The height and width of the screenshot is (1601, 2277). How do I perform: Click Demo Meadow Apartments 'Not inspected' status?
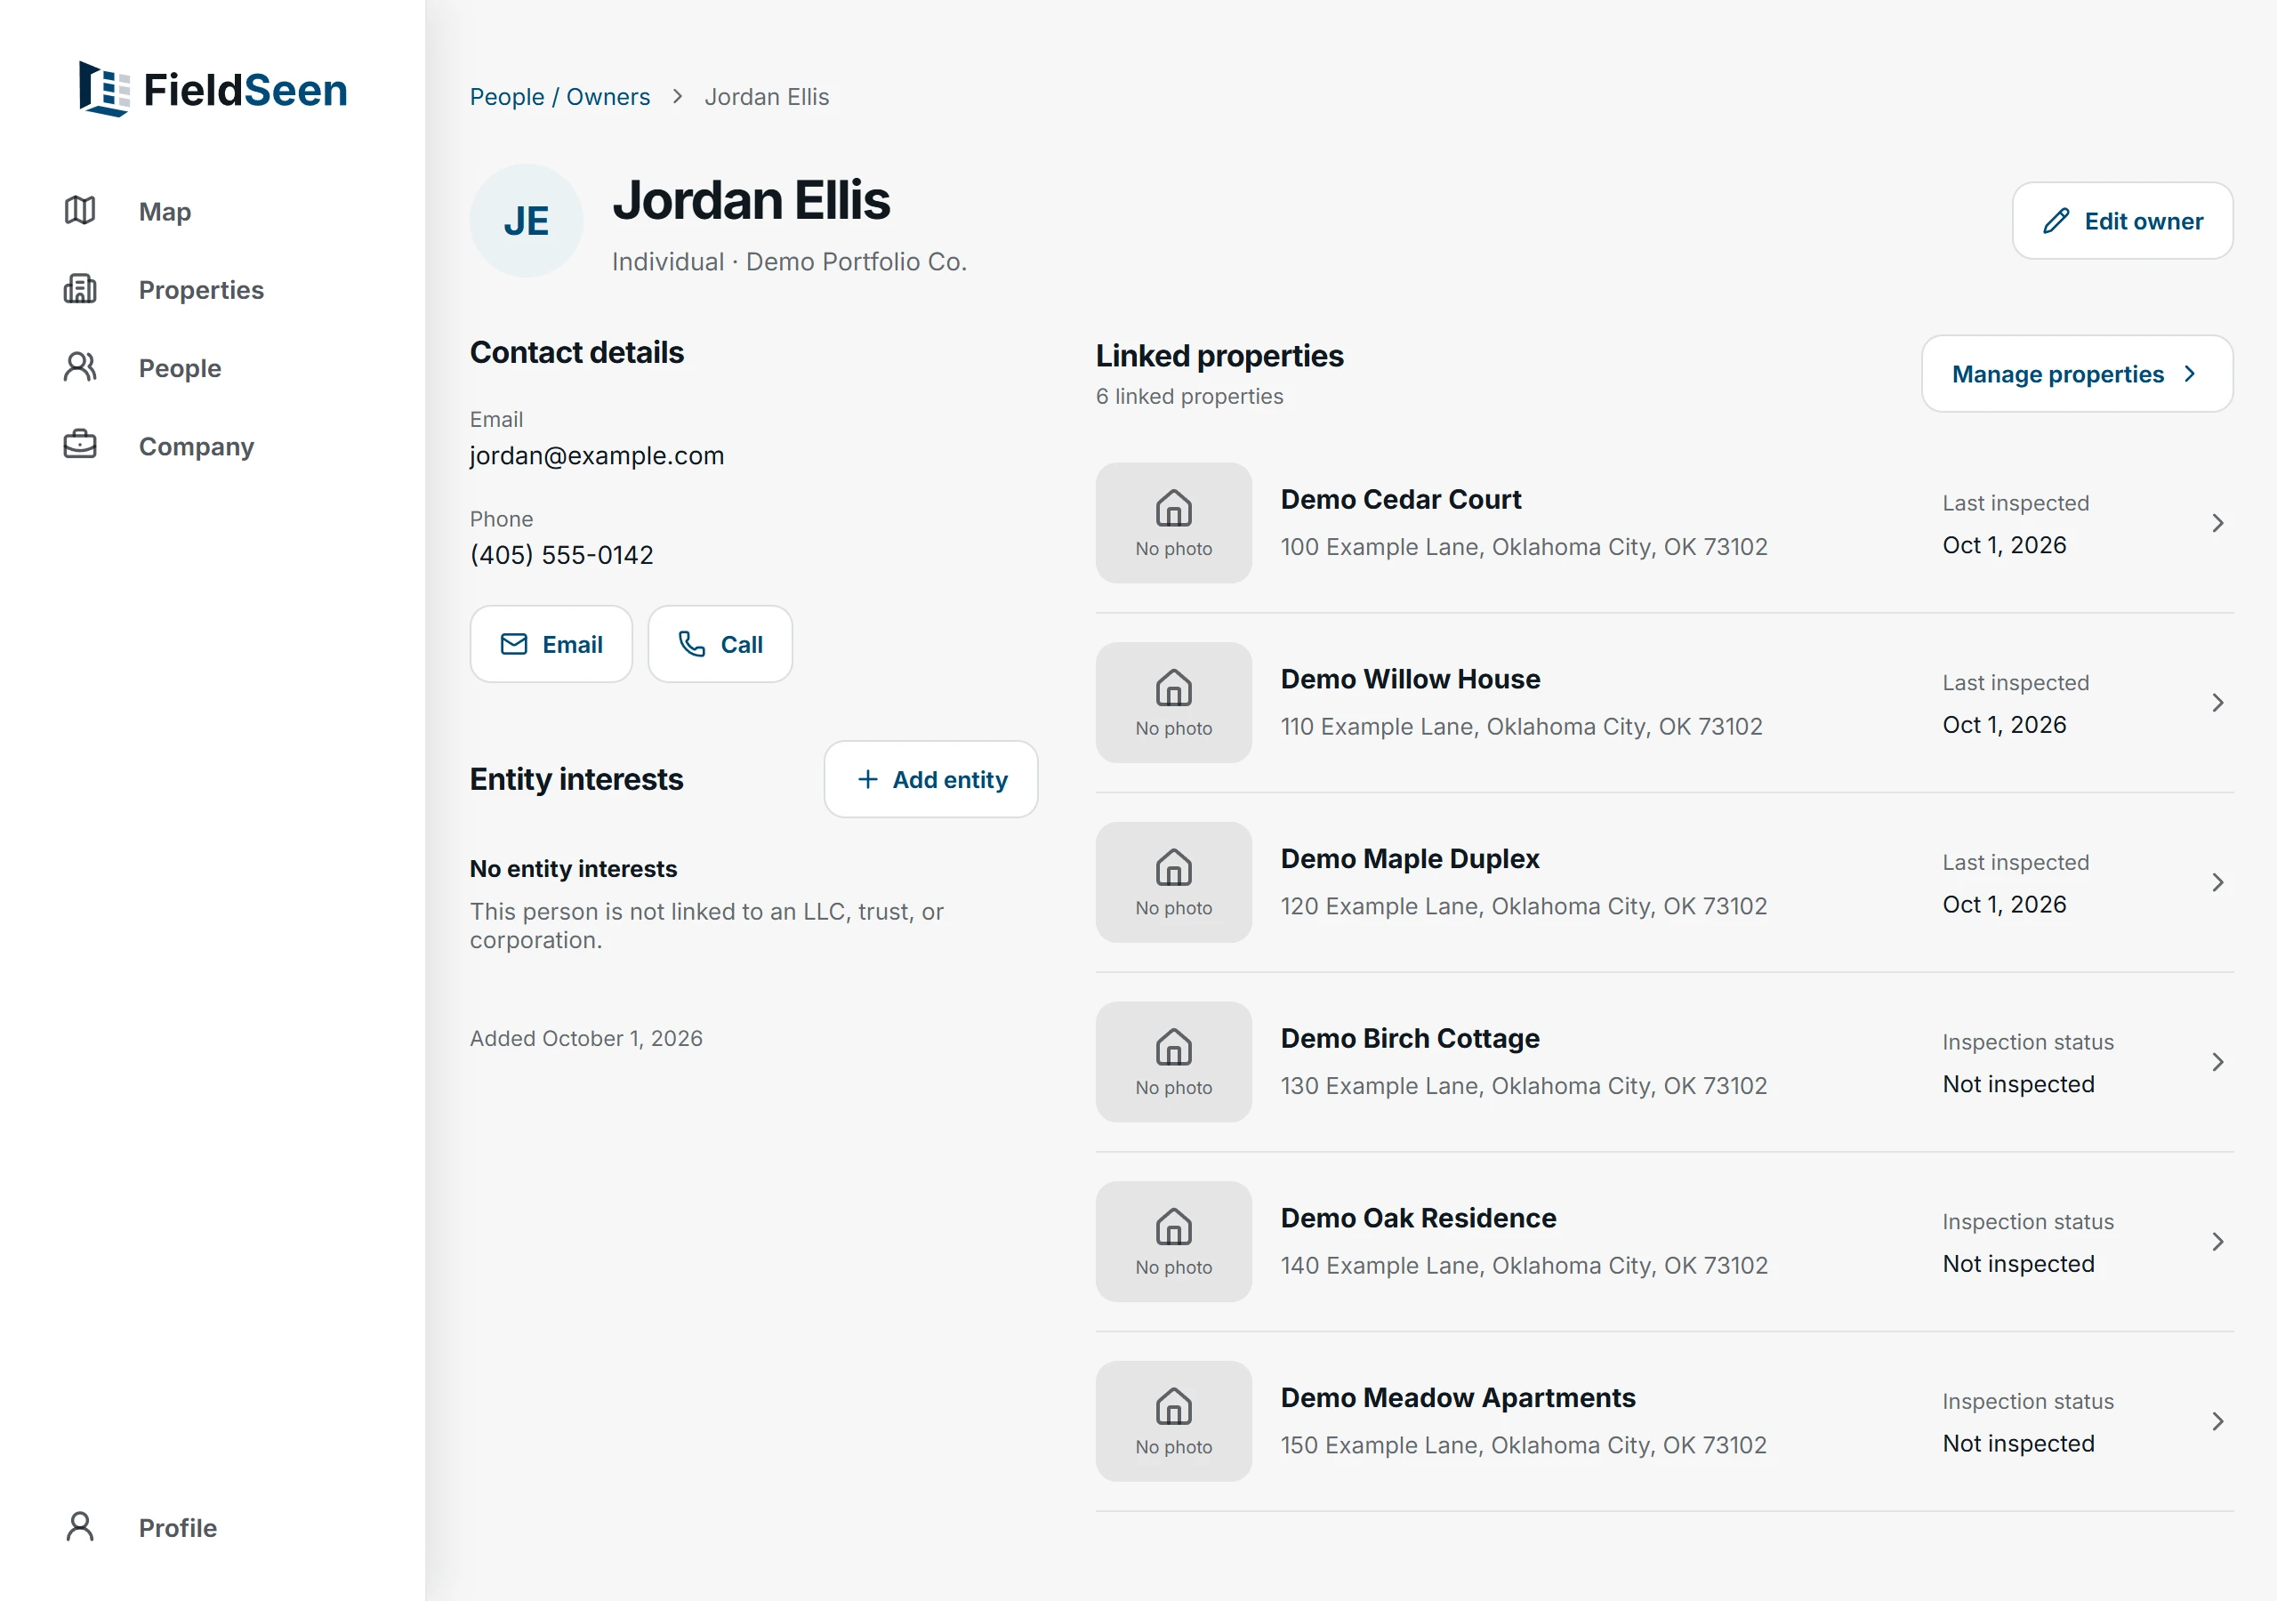click(x=2017, y=1443)
